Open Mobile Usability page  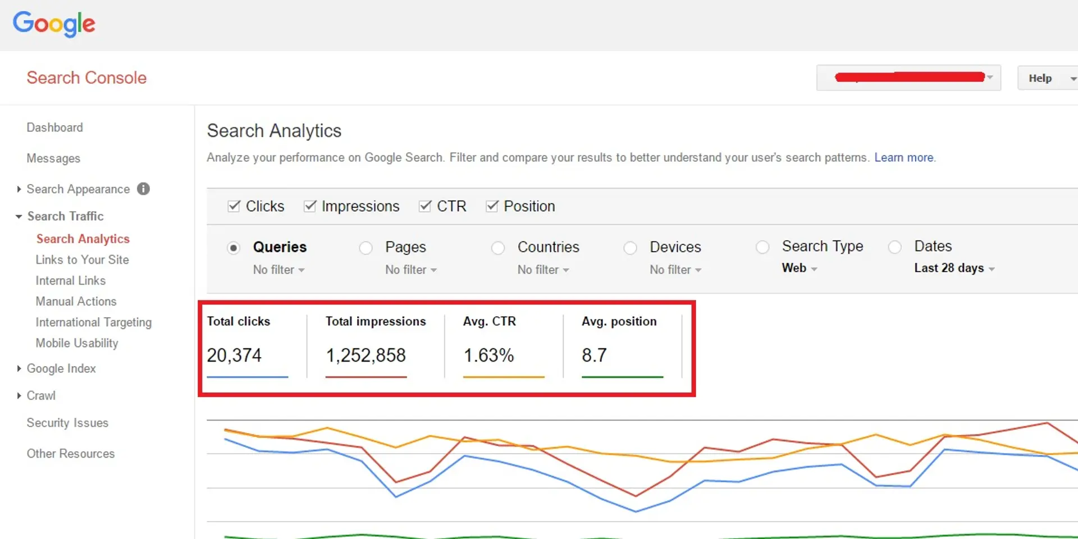(x=77, y=343)
